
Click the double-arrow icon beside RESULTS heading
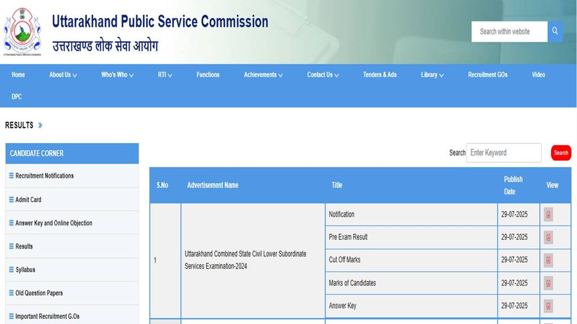pyautogui.click(x=40, y=125)
